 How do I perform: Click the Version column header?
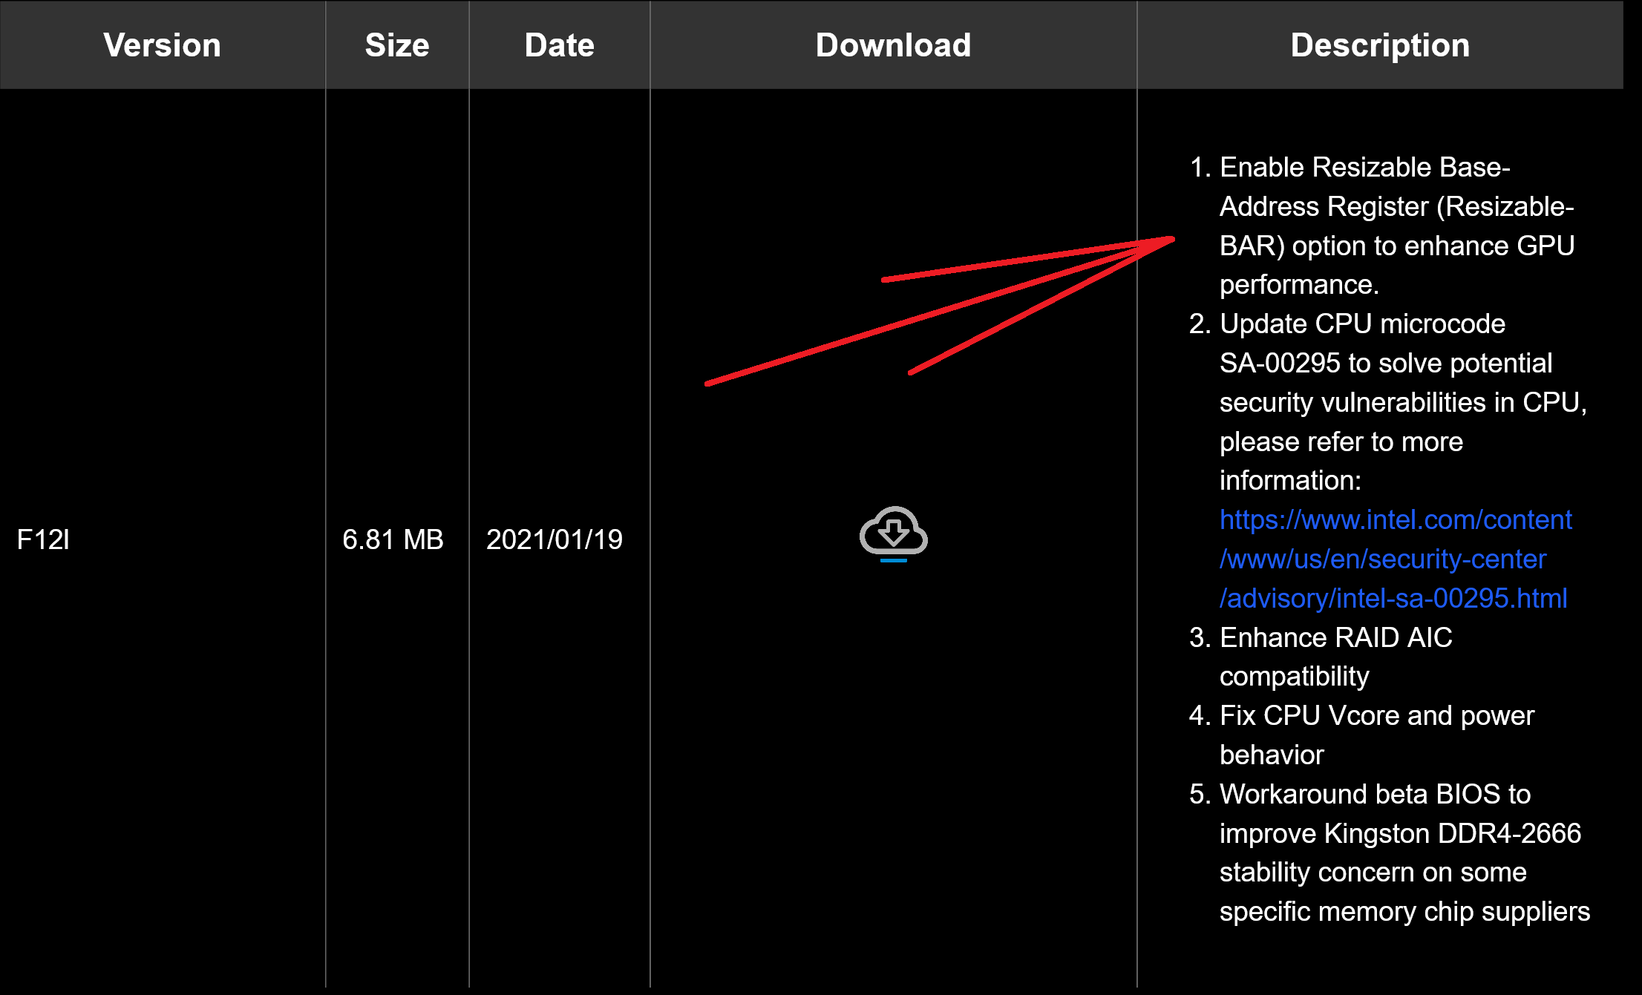(x=162, y=45)
